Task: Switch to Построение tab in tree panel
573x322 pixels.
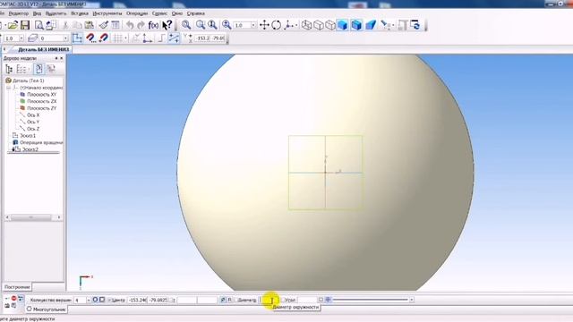Action: (x=17, y=287)
